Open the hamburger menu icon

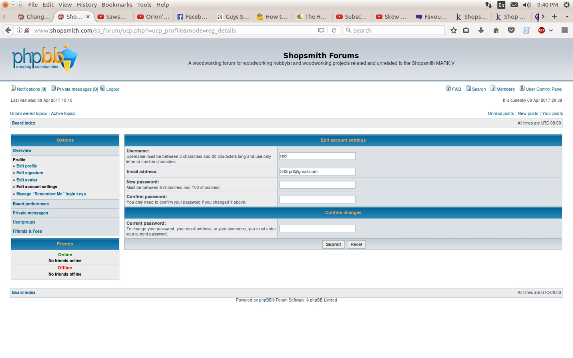point(564,30)
